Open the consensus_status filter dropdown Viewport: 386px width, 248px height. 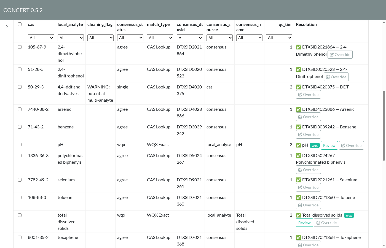[x=130, y=38]
